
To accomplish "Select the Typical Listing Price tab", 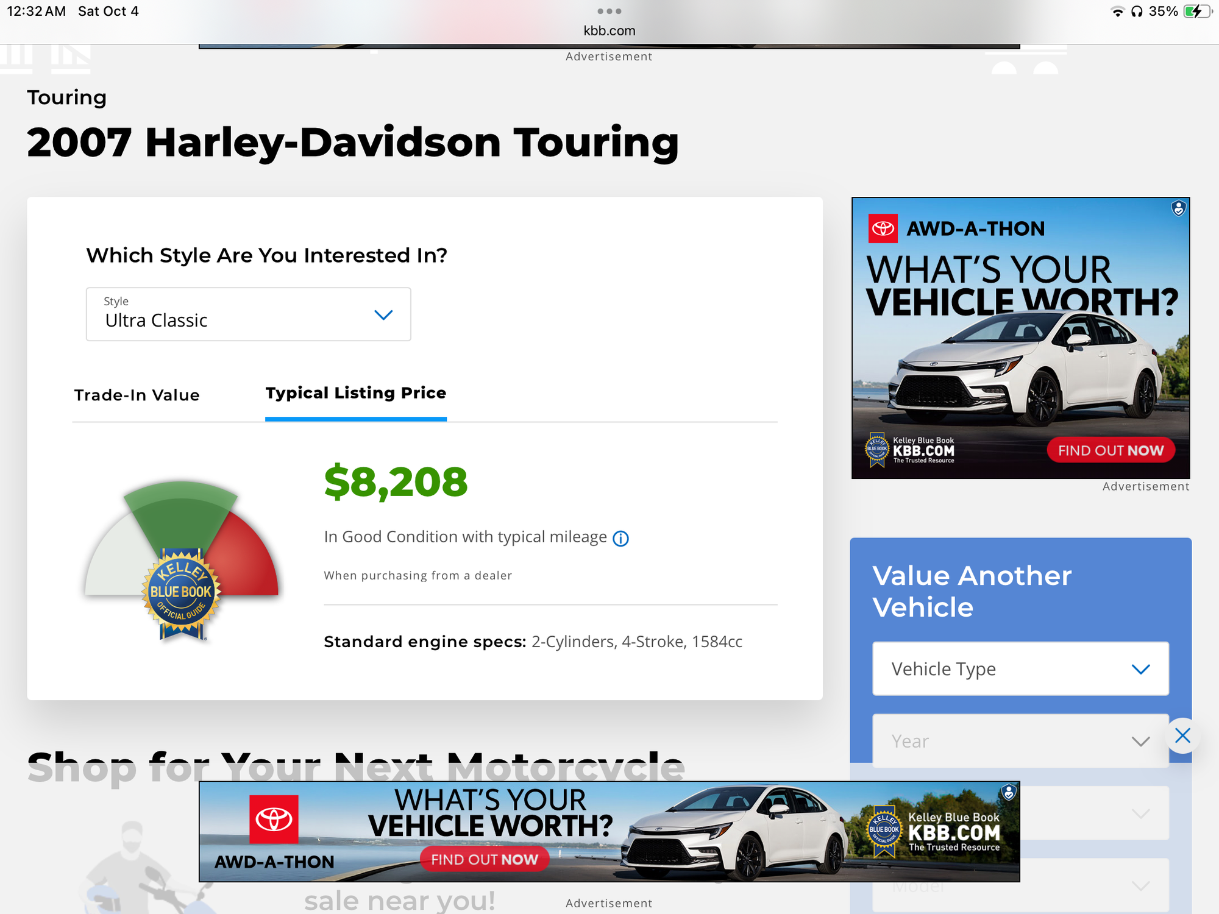I will [x=355, y=394].
